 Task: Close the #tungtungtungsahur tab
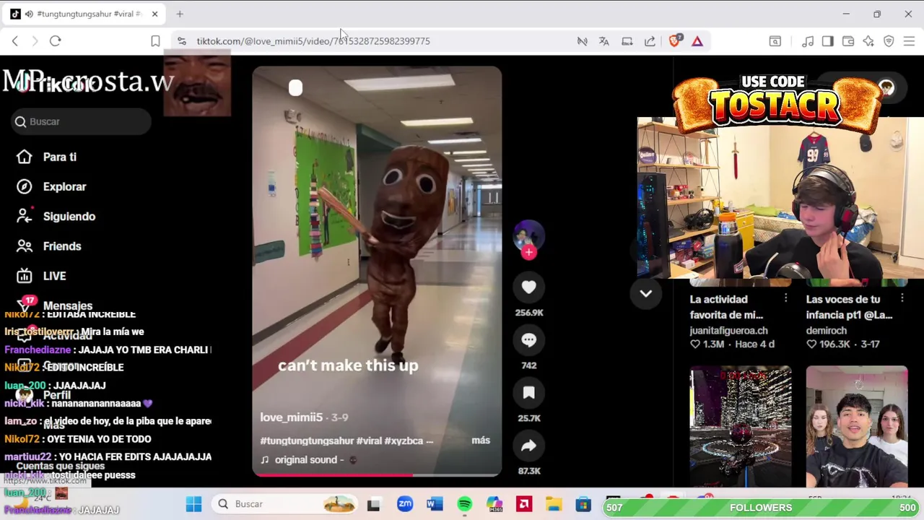coord(154,14)
